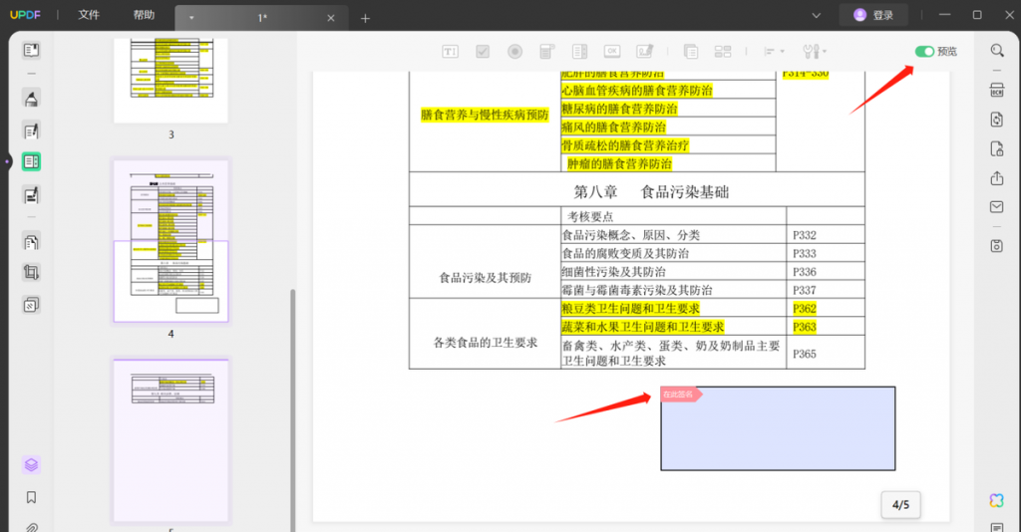The image size is (1021, 532).
Task: Open a new tab with plus button
Action: [x=365, y=18]
